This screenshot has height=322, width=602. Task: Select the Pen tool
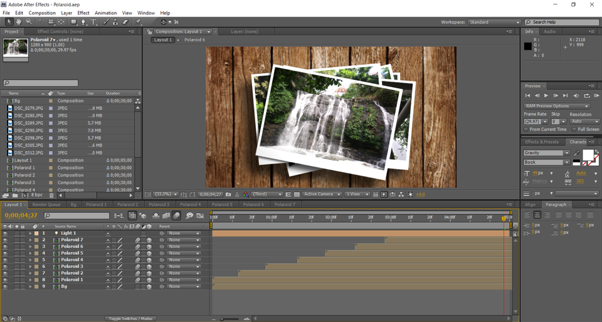(84, 22)
